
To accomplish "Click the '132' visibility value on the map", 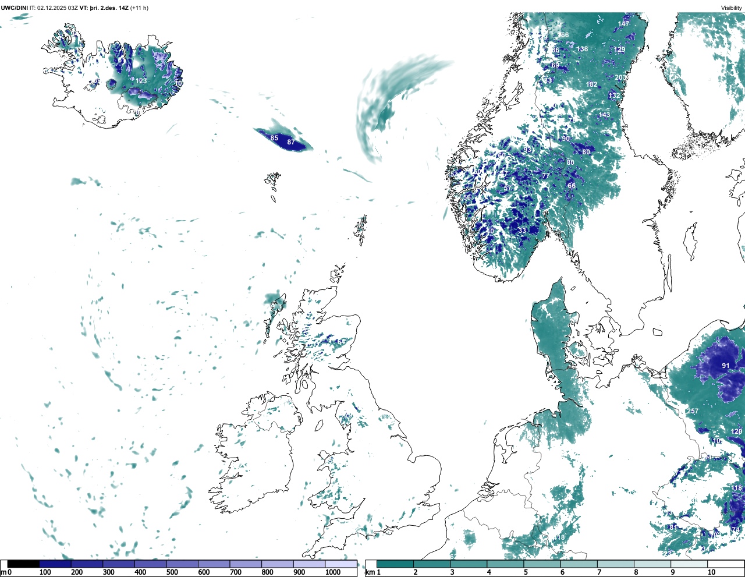I will click(x=614, y=95).
